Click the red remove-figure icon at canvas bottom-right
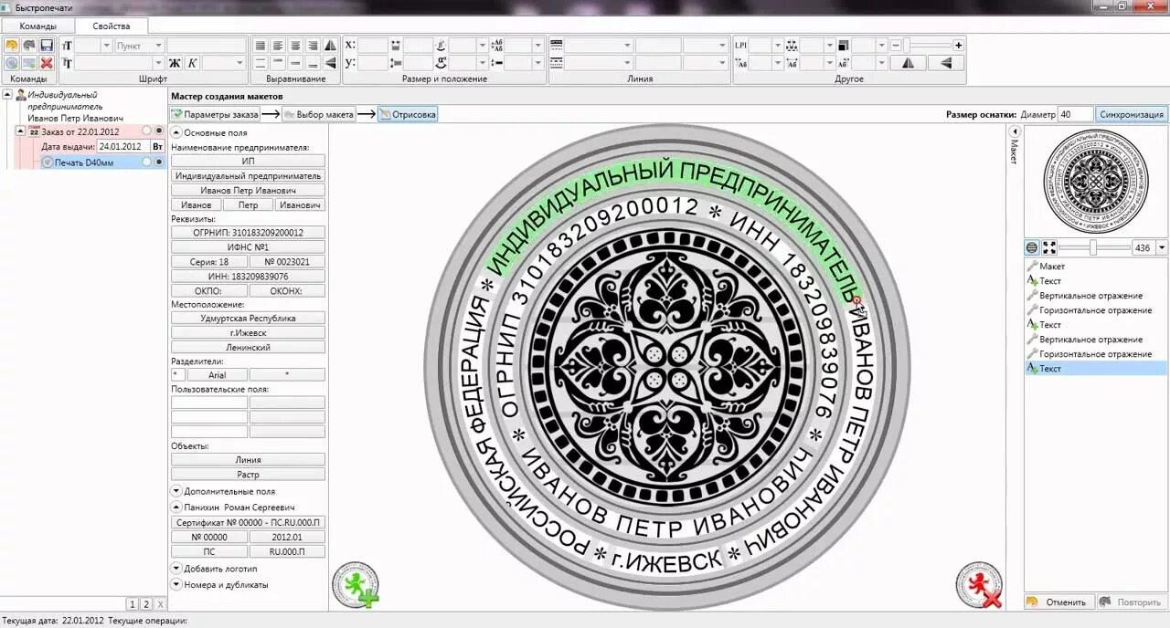 [979, 585]
